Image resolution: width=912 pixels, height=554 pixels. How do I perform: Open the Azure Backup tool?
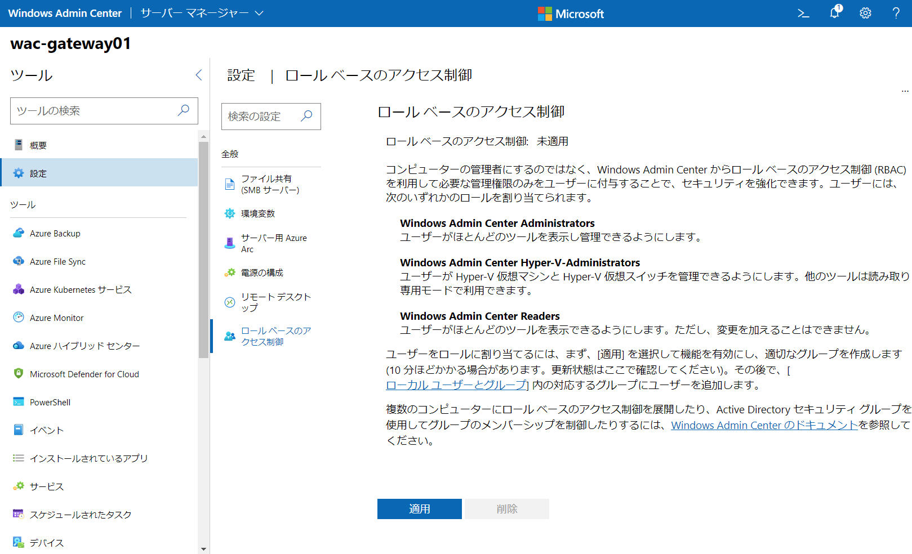[x=55, y=233]
